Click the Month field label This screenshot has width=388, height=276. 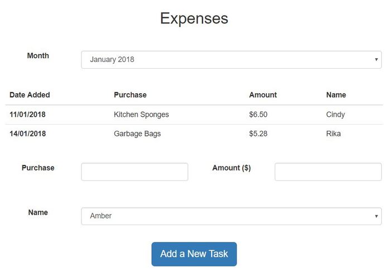(38, 56)
